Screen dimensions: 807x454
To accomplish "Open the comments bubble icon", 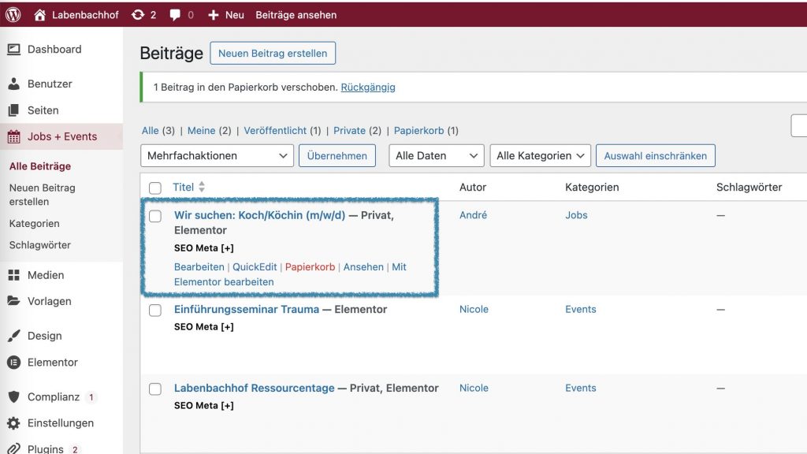I will click(x=176, y=14).
